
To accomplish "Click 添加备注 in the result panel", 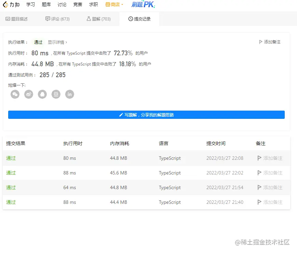I will point(270,42).
